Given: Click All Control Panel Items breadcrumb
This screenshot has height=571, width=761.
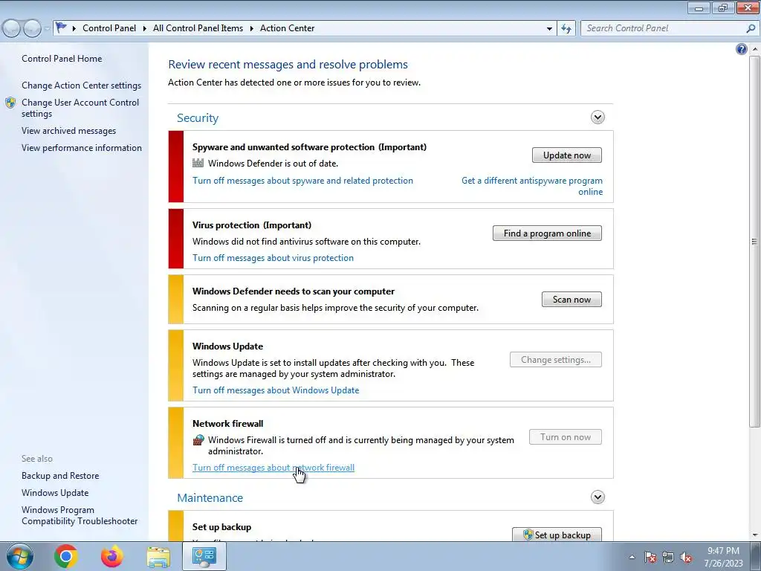Looking at the screenshot, I should click(x=198, y=28).
